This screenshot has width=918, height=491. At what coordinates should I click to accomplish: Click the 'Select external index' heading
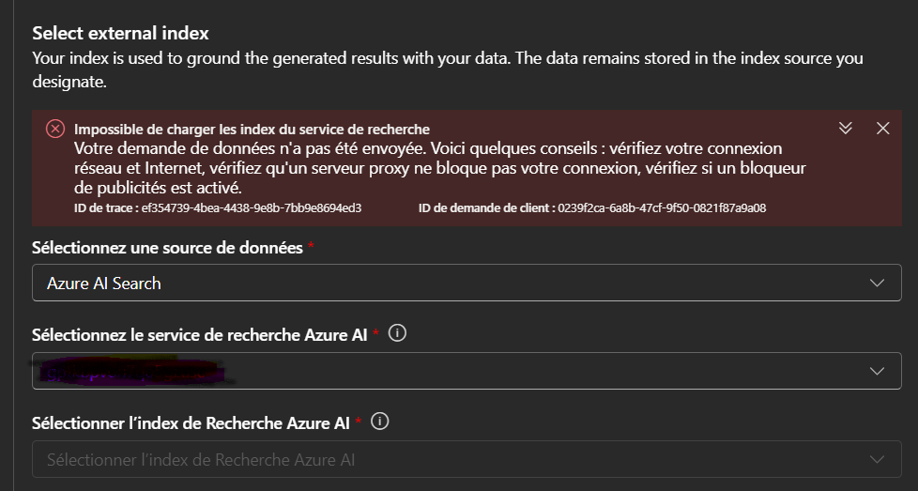(x=120, y=32)
